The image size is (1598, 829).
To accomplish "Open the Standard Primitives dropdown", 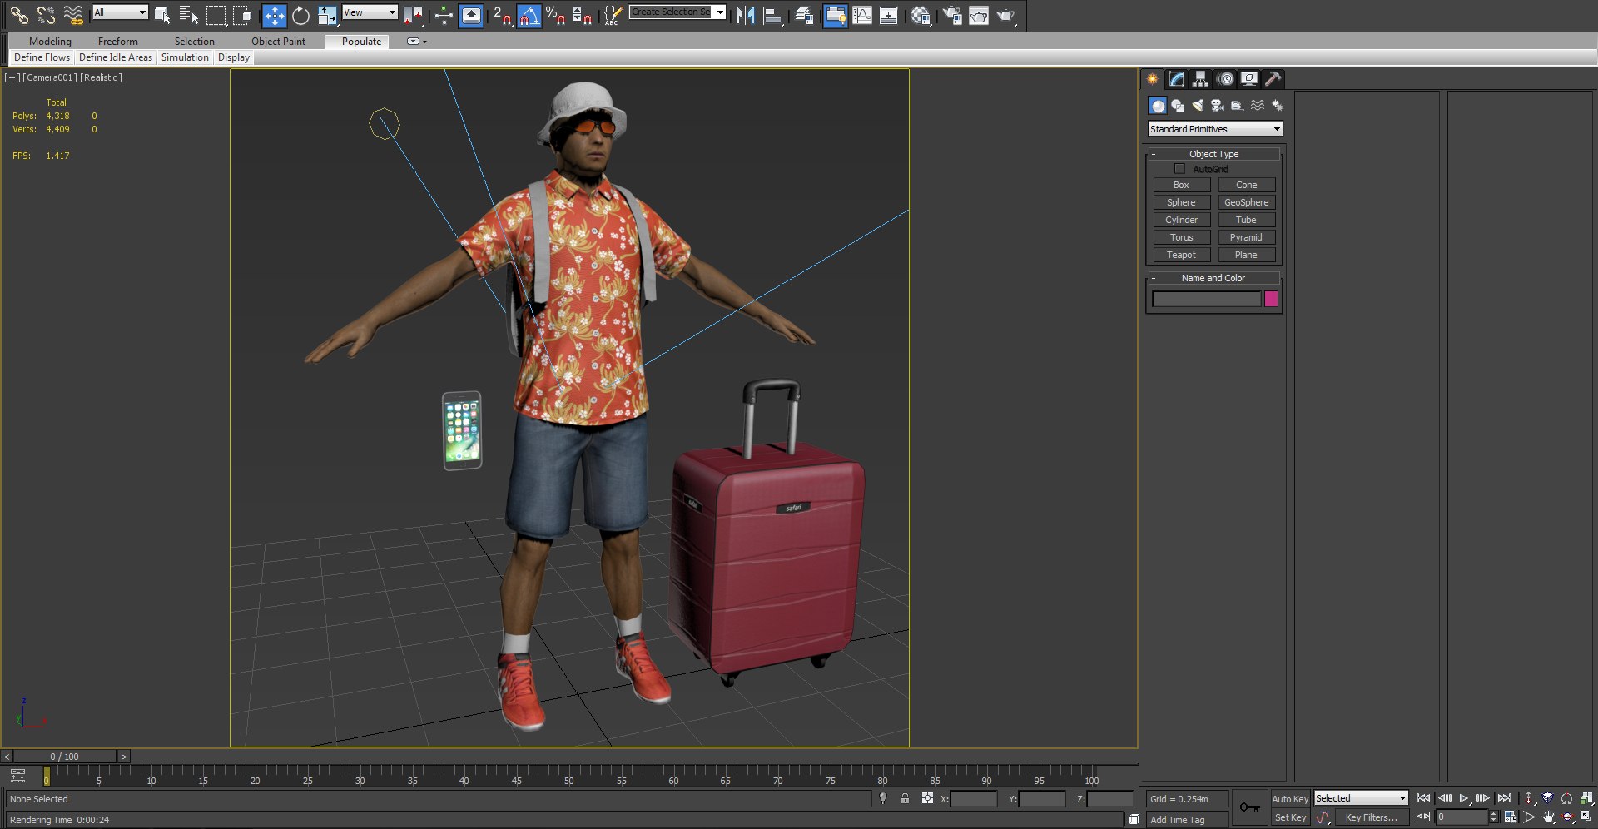I will coord(1215,129).
